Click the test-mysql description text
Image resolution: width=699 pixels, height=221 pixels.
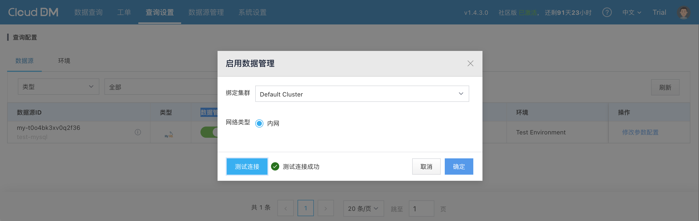coord(32,137)
